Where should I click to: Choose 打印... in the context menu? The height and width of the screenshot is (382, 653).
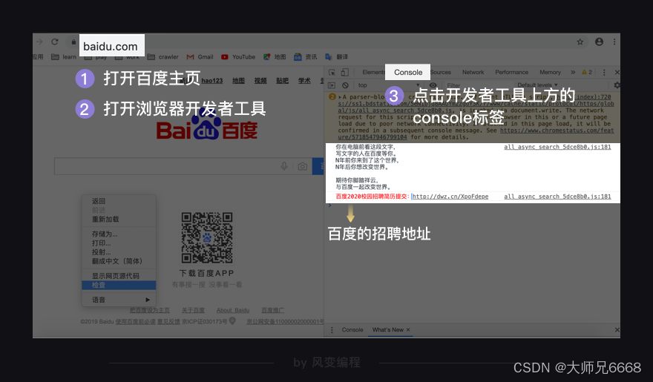tap(119, 243)
